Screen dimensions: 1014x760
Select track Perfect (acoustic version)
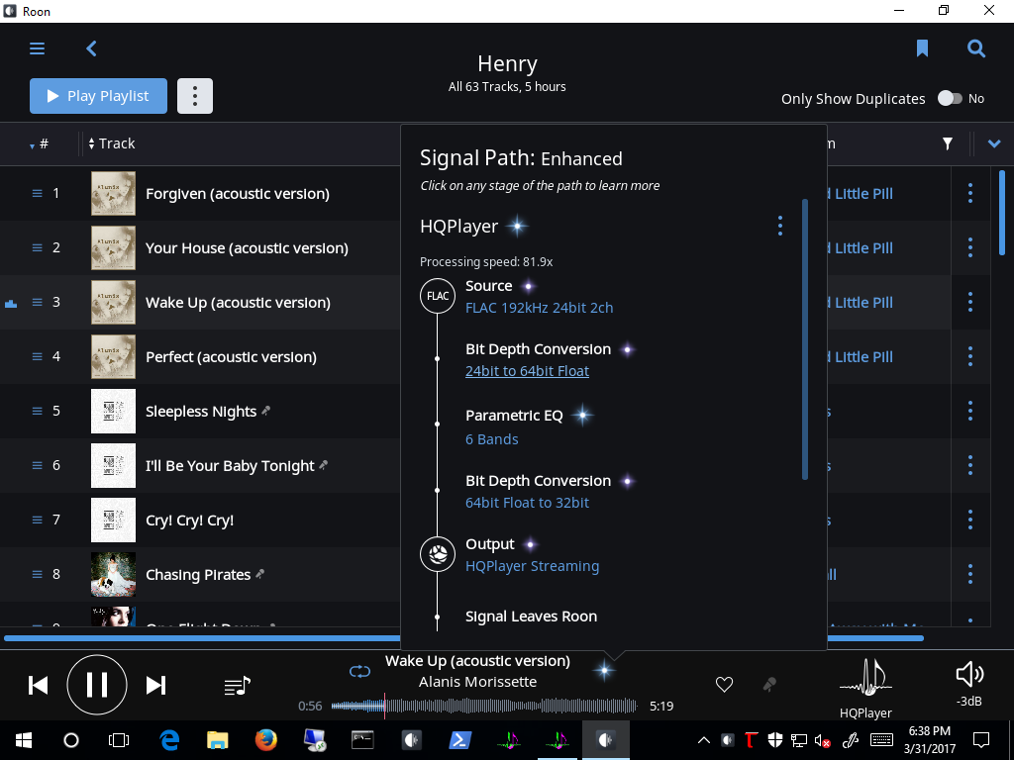coord(231,356)
